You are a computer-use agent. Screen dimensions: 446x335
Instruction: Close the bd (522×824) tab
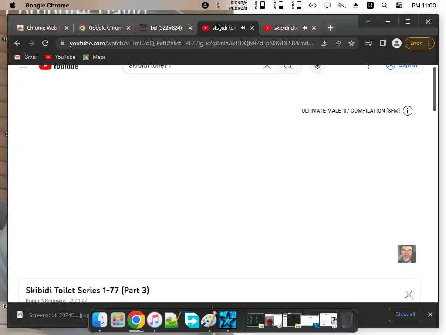190,28
